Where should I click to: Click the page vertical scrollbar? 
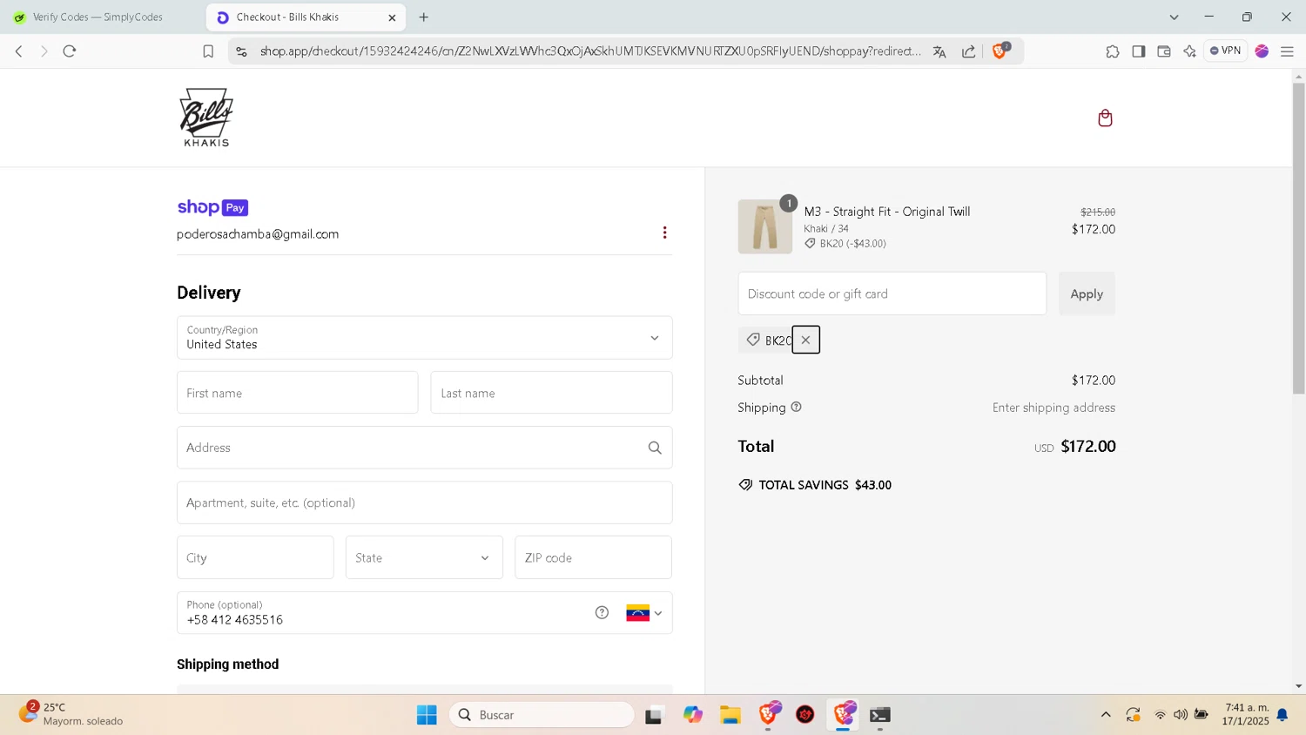pos(1298,239)
